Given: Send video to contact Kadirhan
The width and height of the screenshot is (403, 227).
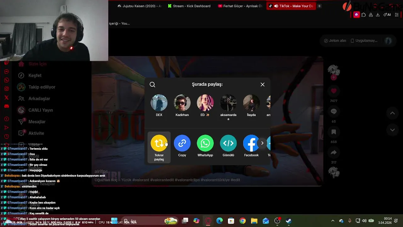Looking at the screenshot, I should pos(182,106).
